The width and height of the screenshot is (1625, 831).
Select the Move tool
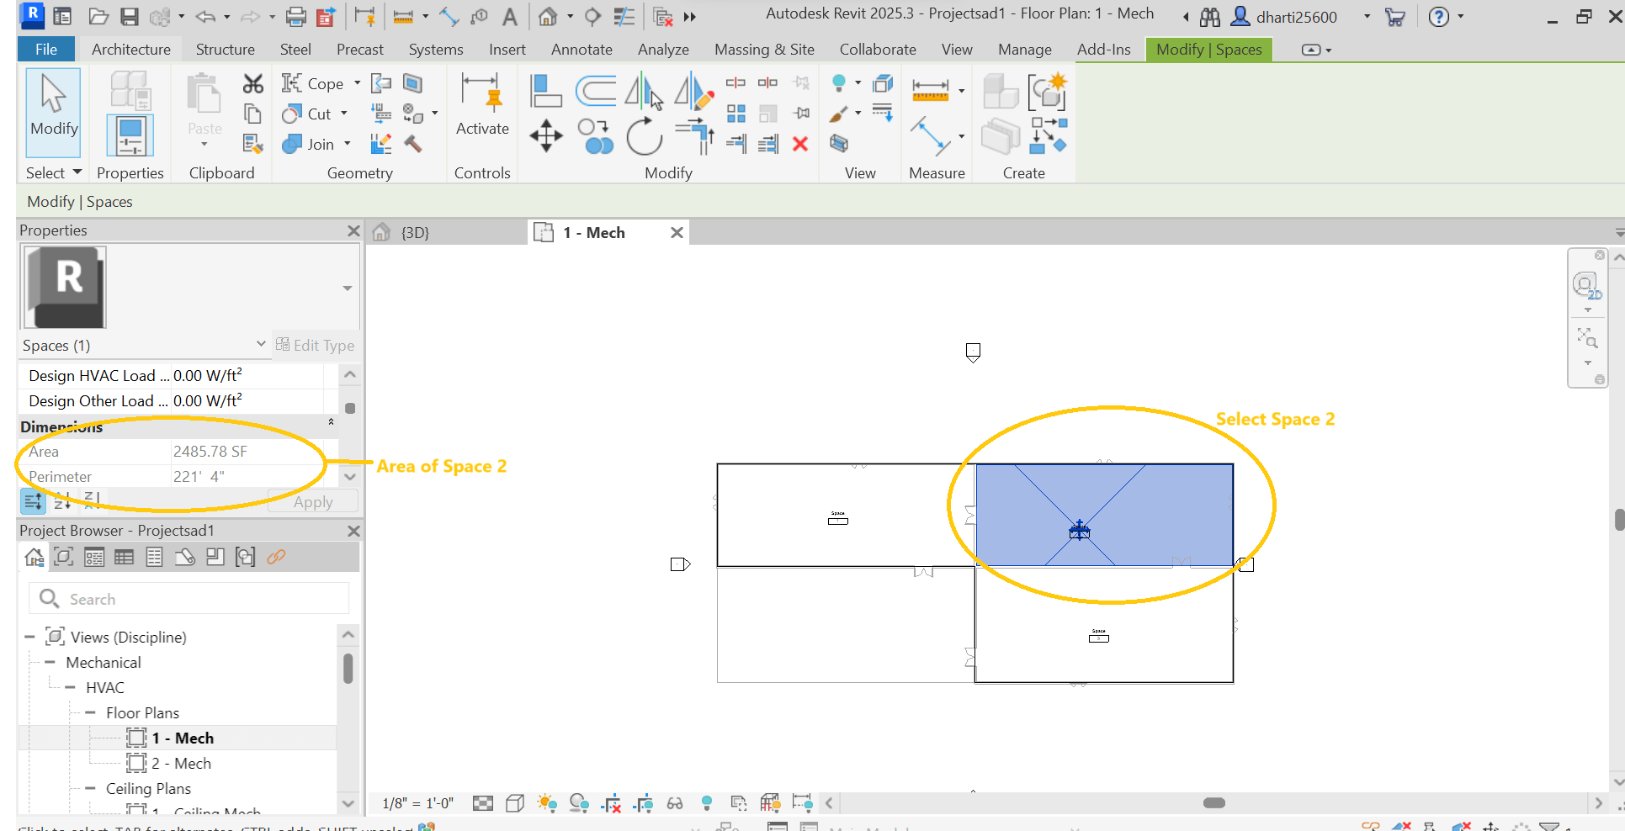(x=545, y=136)
